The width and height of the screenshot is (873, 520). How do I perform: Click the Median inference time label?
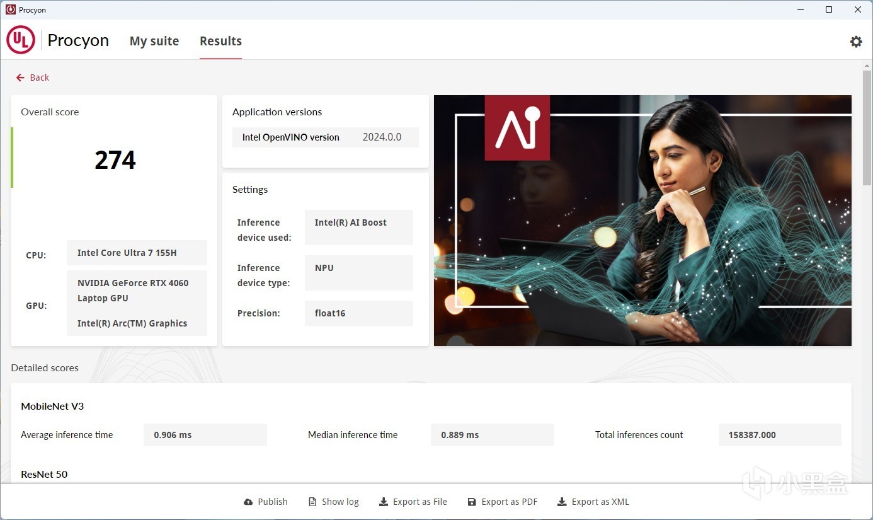click(x=353, y=435)
